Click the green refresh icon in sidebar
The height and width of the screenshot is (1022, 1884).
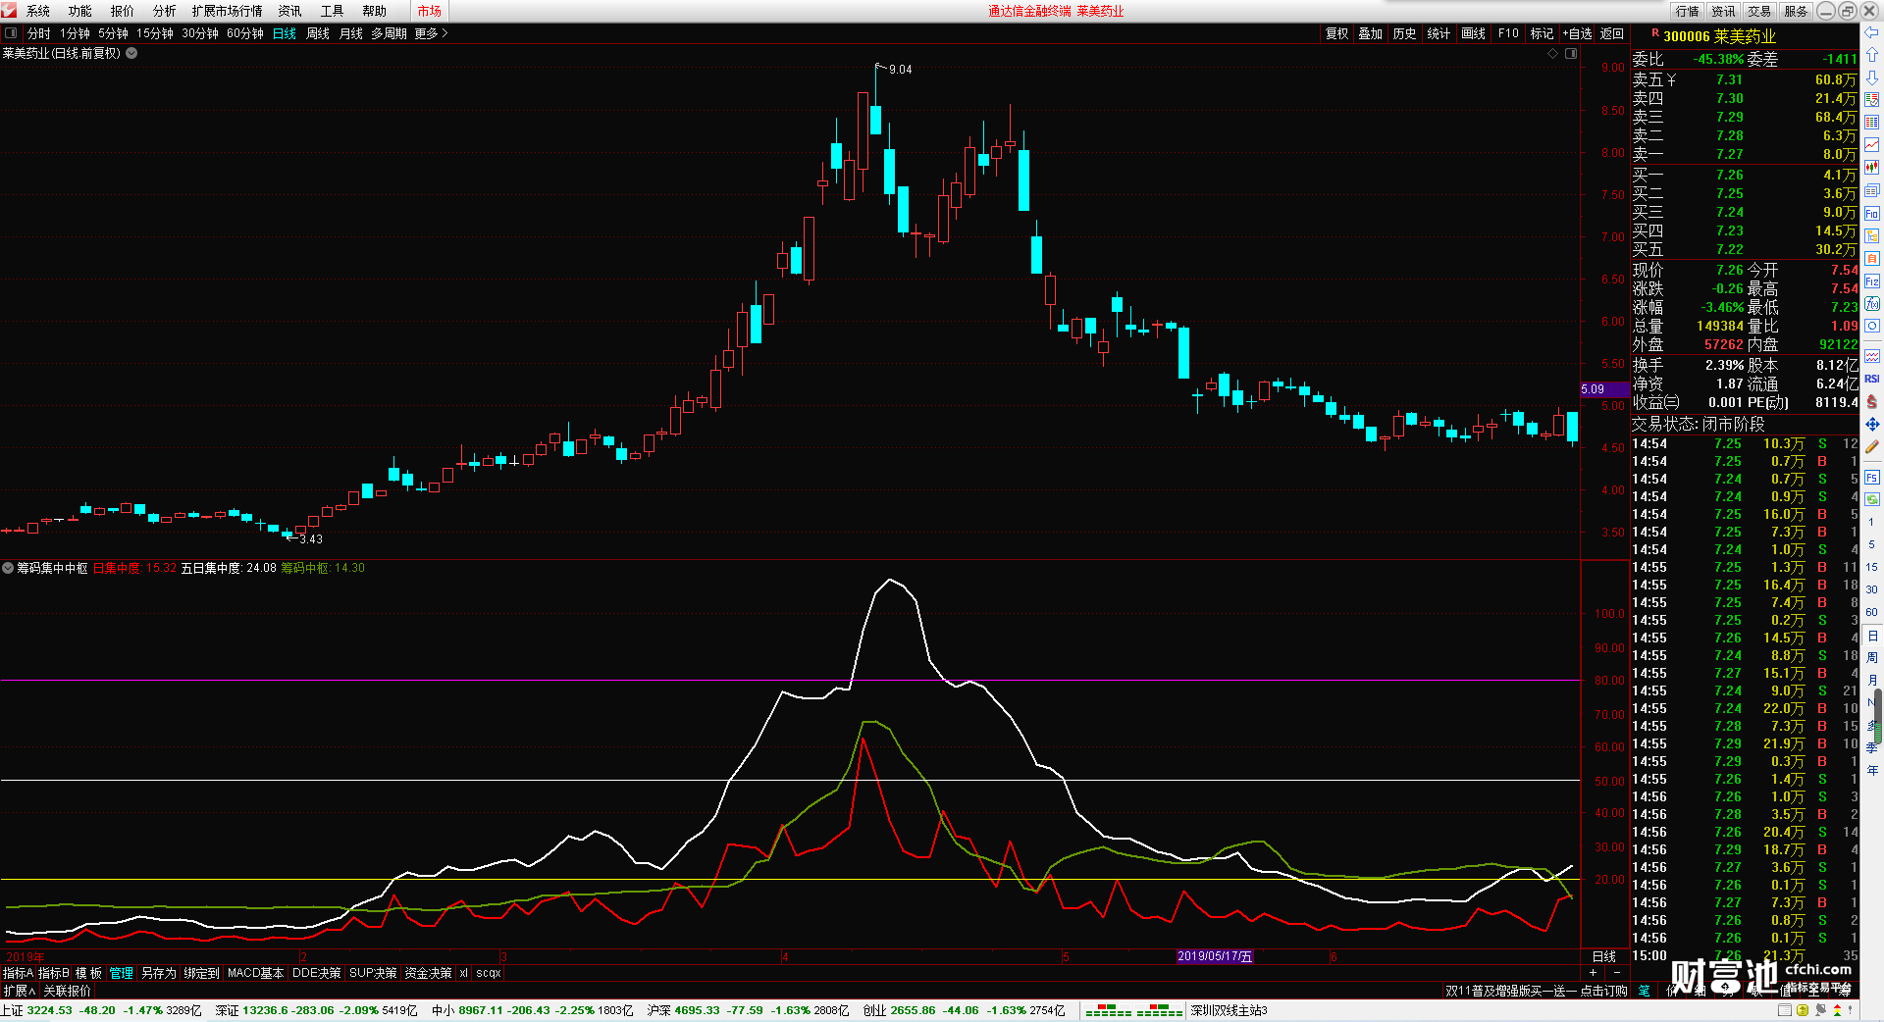(x=1872, y=499)
